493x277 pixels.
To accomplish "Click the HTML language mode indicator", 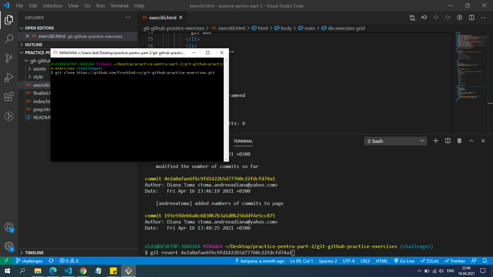I will [382, 261].
